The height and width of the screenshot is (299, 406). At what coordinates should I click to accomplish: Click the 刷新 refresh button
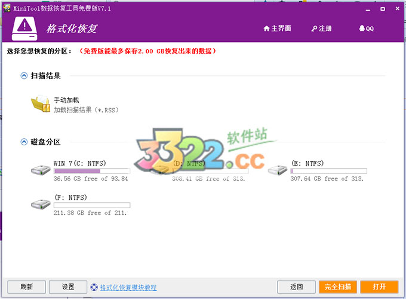26,287
